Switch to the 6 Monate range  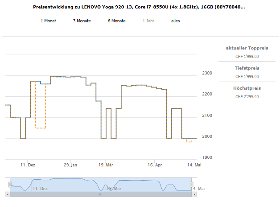pos(116,21)
